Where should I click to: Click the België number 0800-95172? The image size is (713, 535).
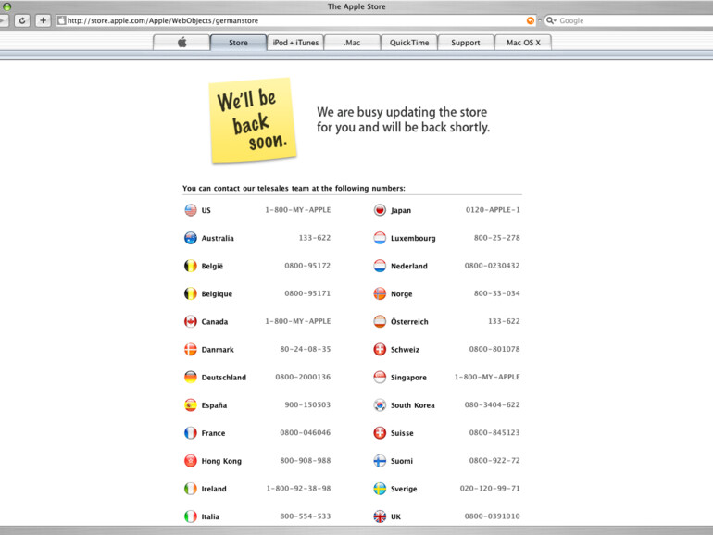(307, 266)
